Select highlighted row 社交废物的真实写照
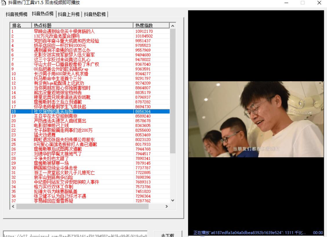327x237 pixels. [90, 111]
